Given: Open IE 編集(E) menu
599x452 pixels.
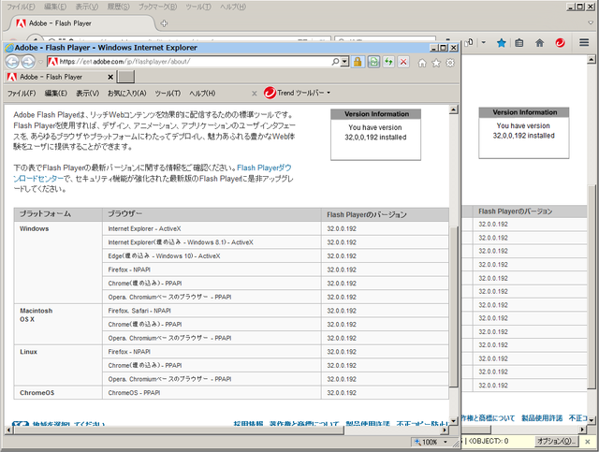Looking at the screenshot, I should 56,94.
